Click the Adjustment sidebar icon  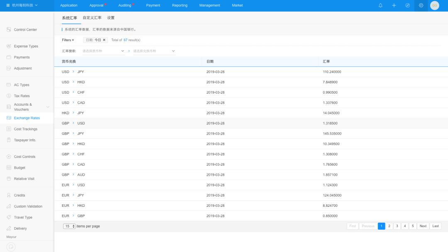point(9,68)
